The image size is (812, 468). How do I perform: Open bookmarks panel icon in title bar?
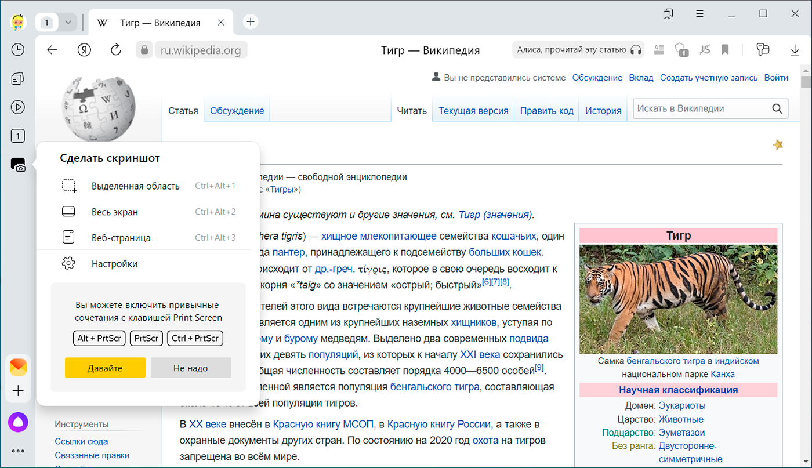[x=668, y=13]
